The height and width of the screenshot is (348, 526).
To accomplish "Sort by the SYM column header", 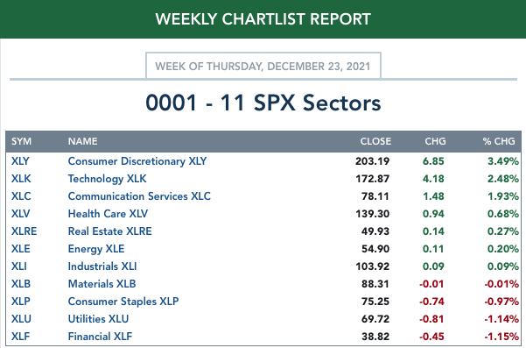I will (22, 141).
